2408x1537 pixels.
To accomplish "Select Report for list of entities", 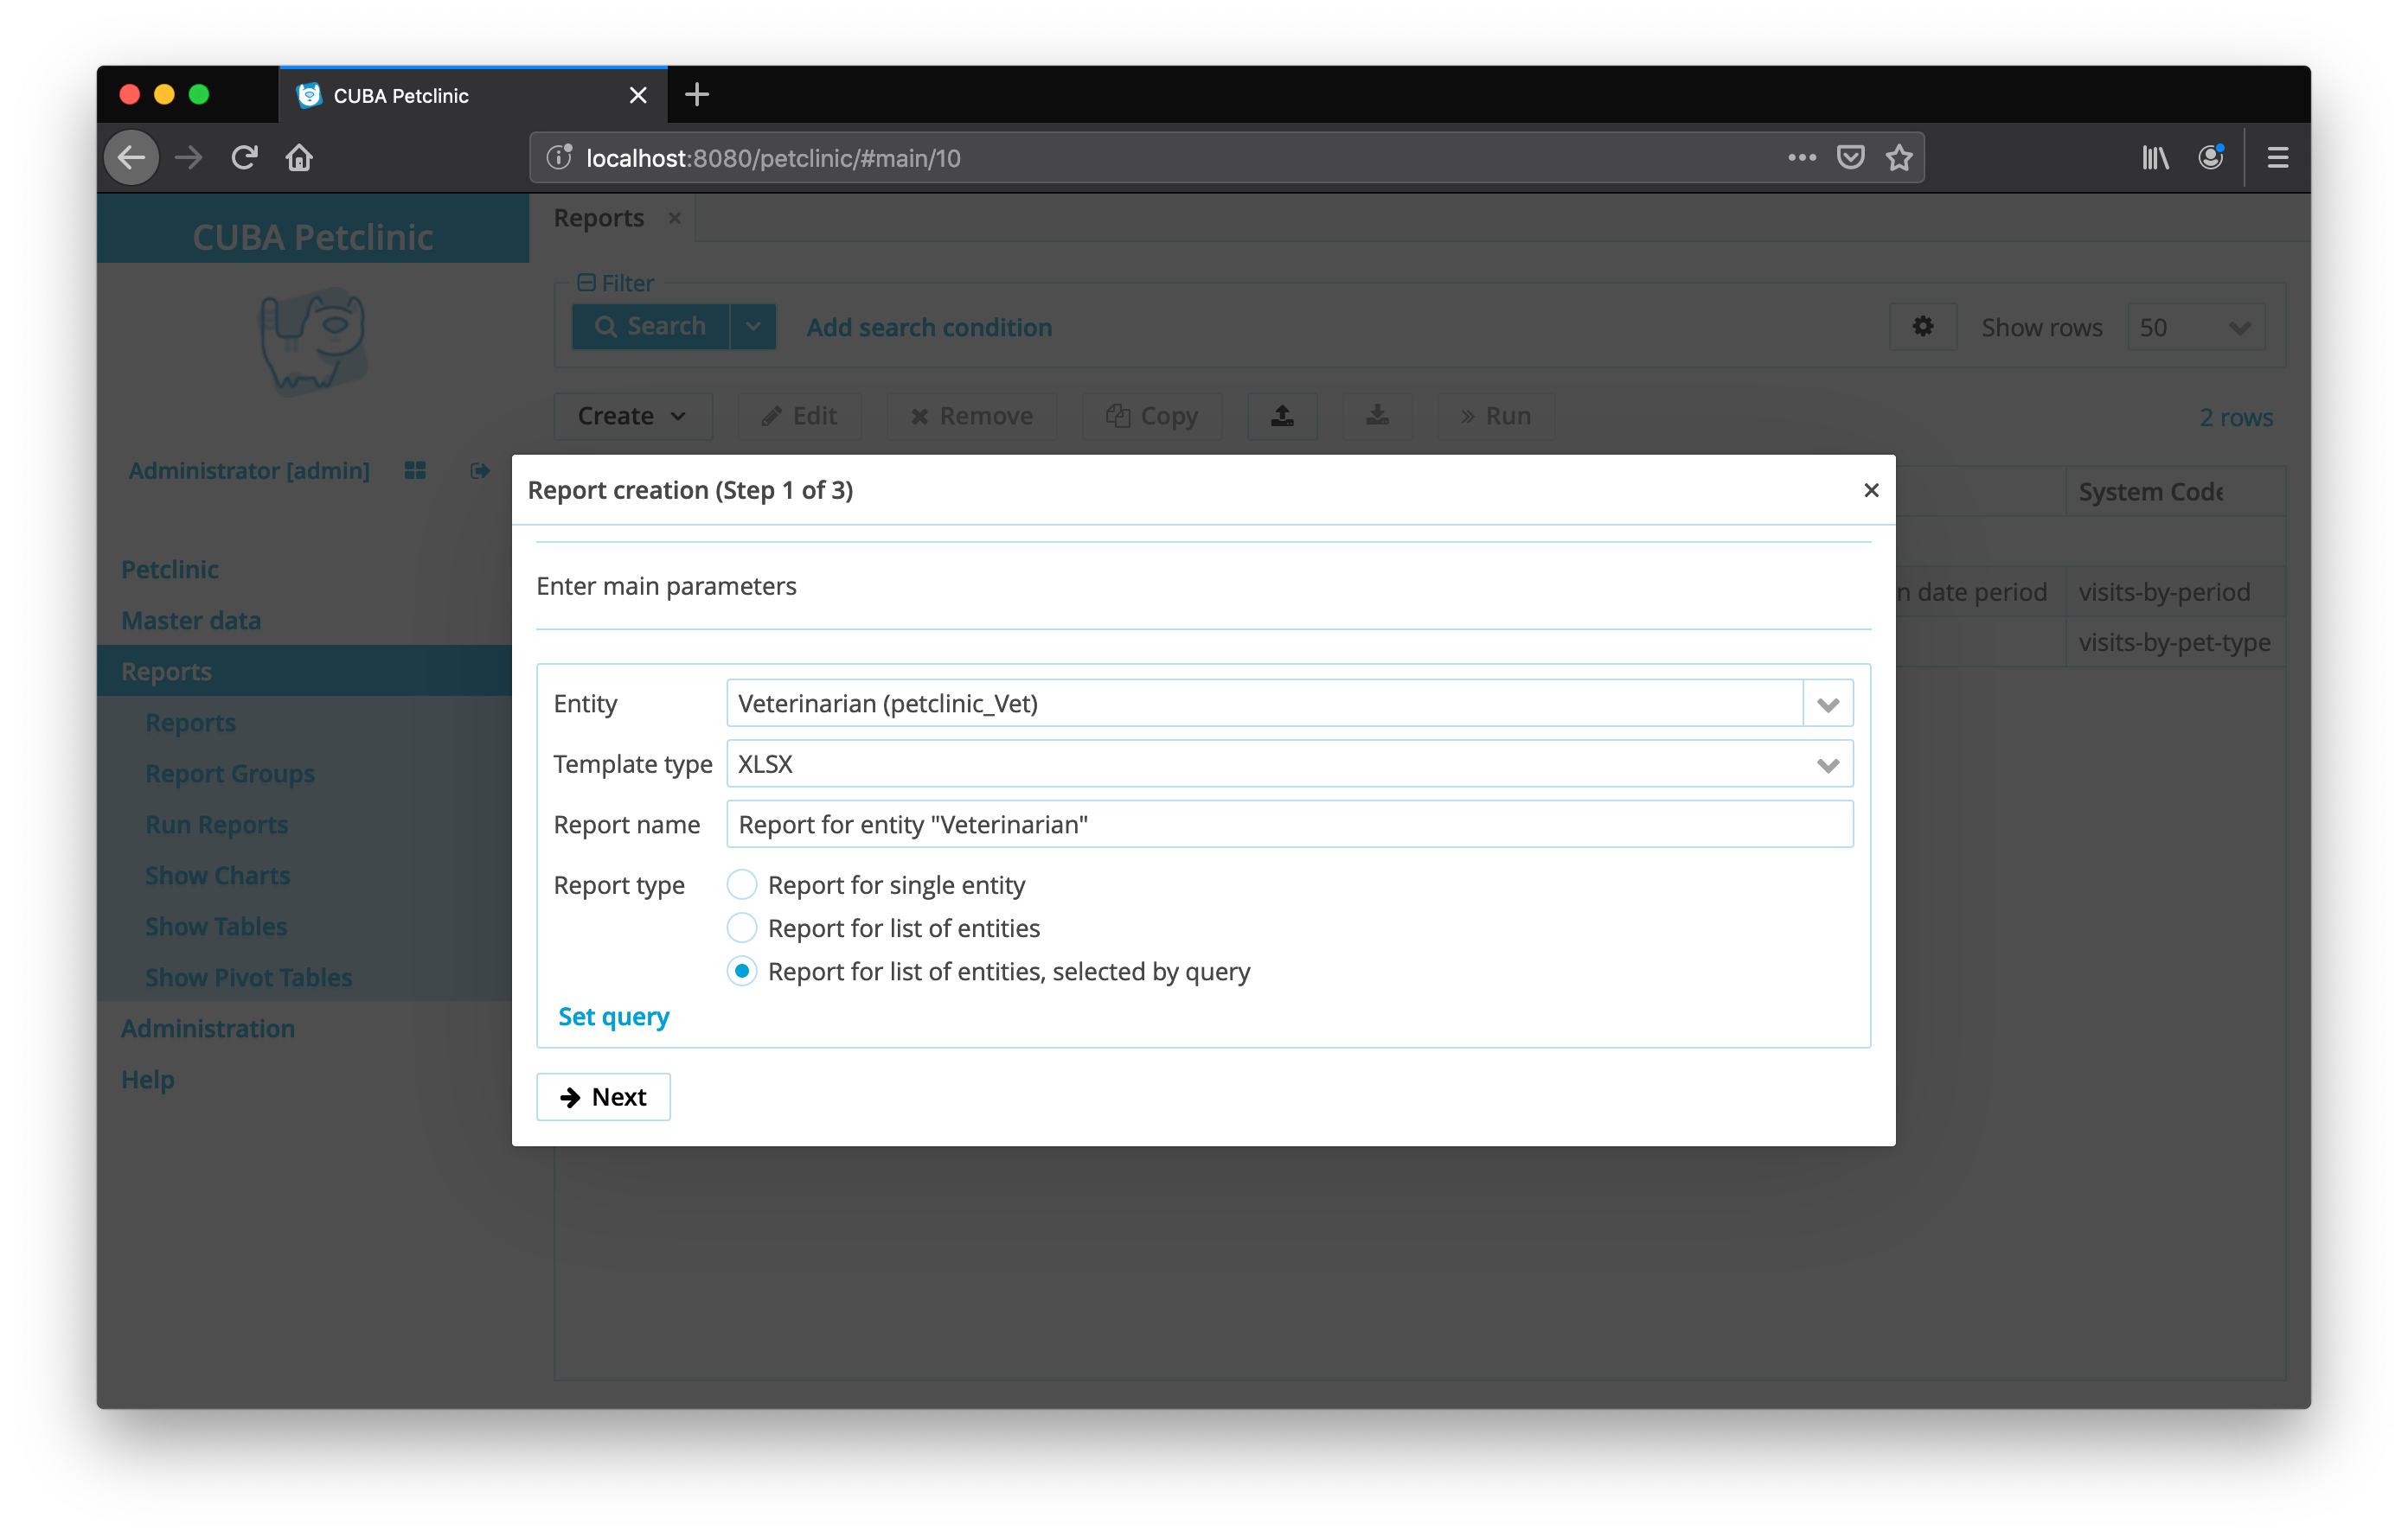I will 742,928.
